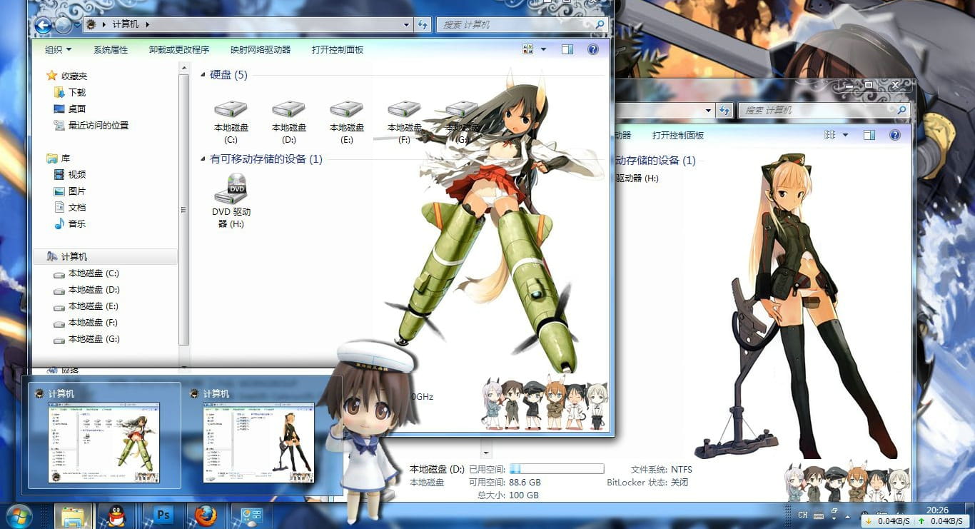Click inside the 搜索 计算机 search box
975x529 pixels.
521,24
